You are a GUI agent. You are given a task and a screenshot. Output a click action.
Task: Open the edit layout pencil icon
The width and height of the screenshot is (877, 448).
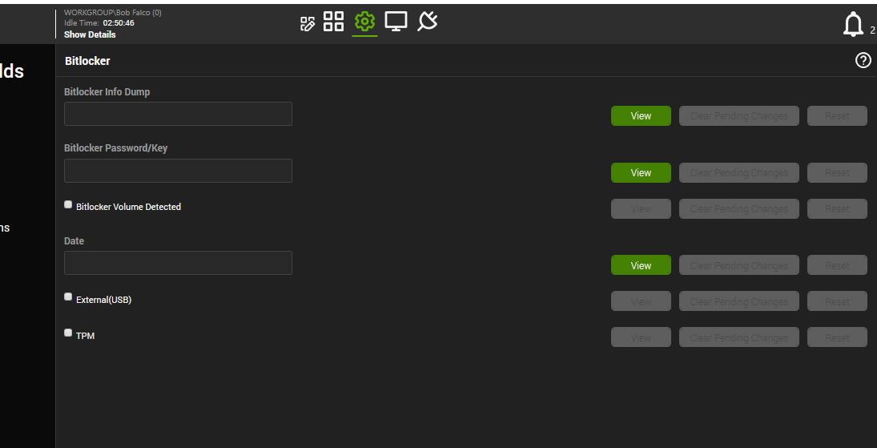tap(308, 23)
